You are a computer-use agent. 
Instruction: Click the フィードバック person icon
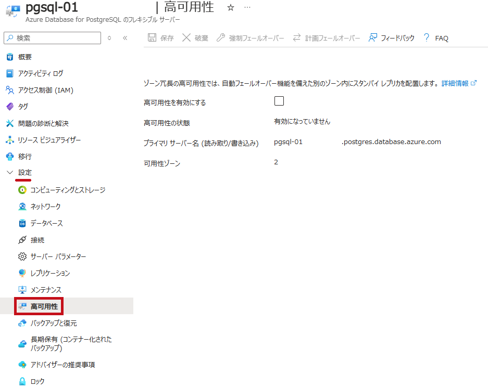click(372, 37)
